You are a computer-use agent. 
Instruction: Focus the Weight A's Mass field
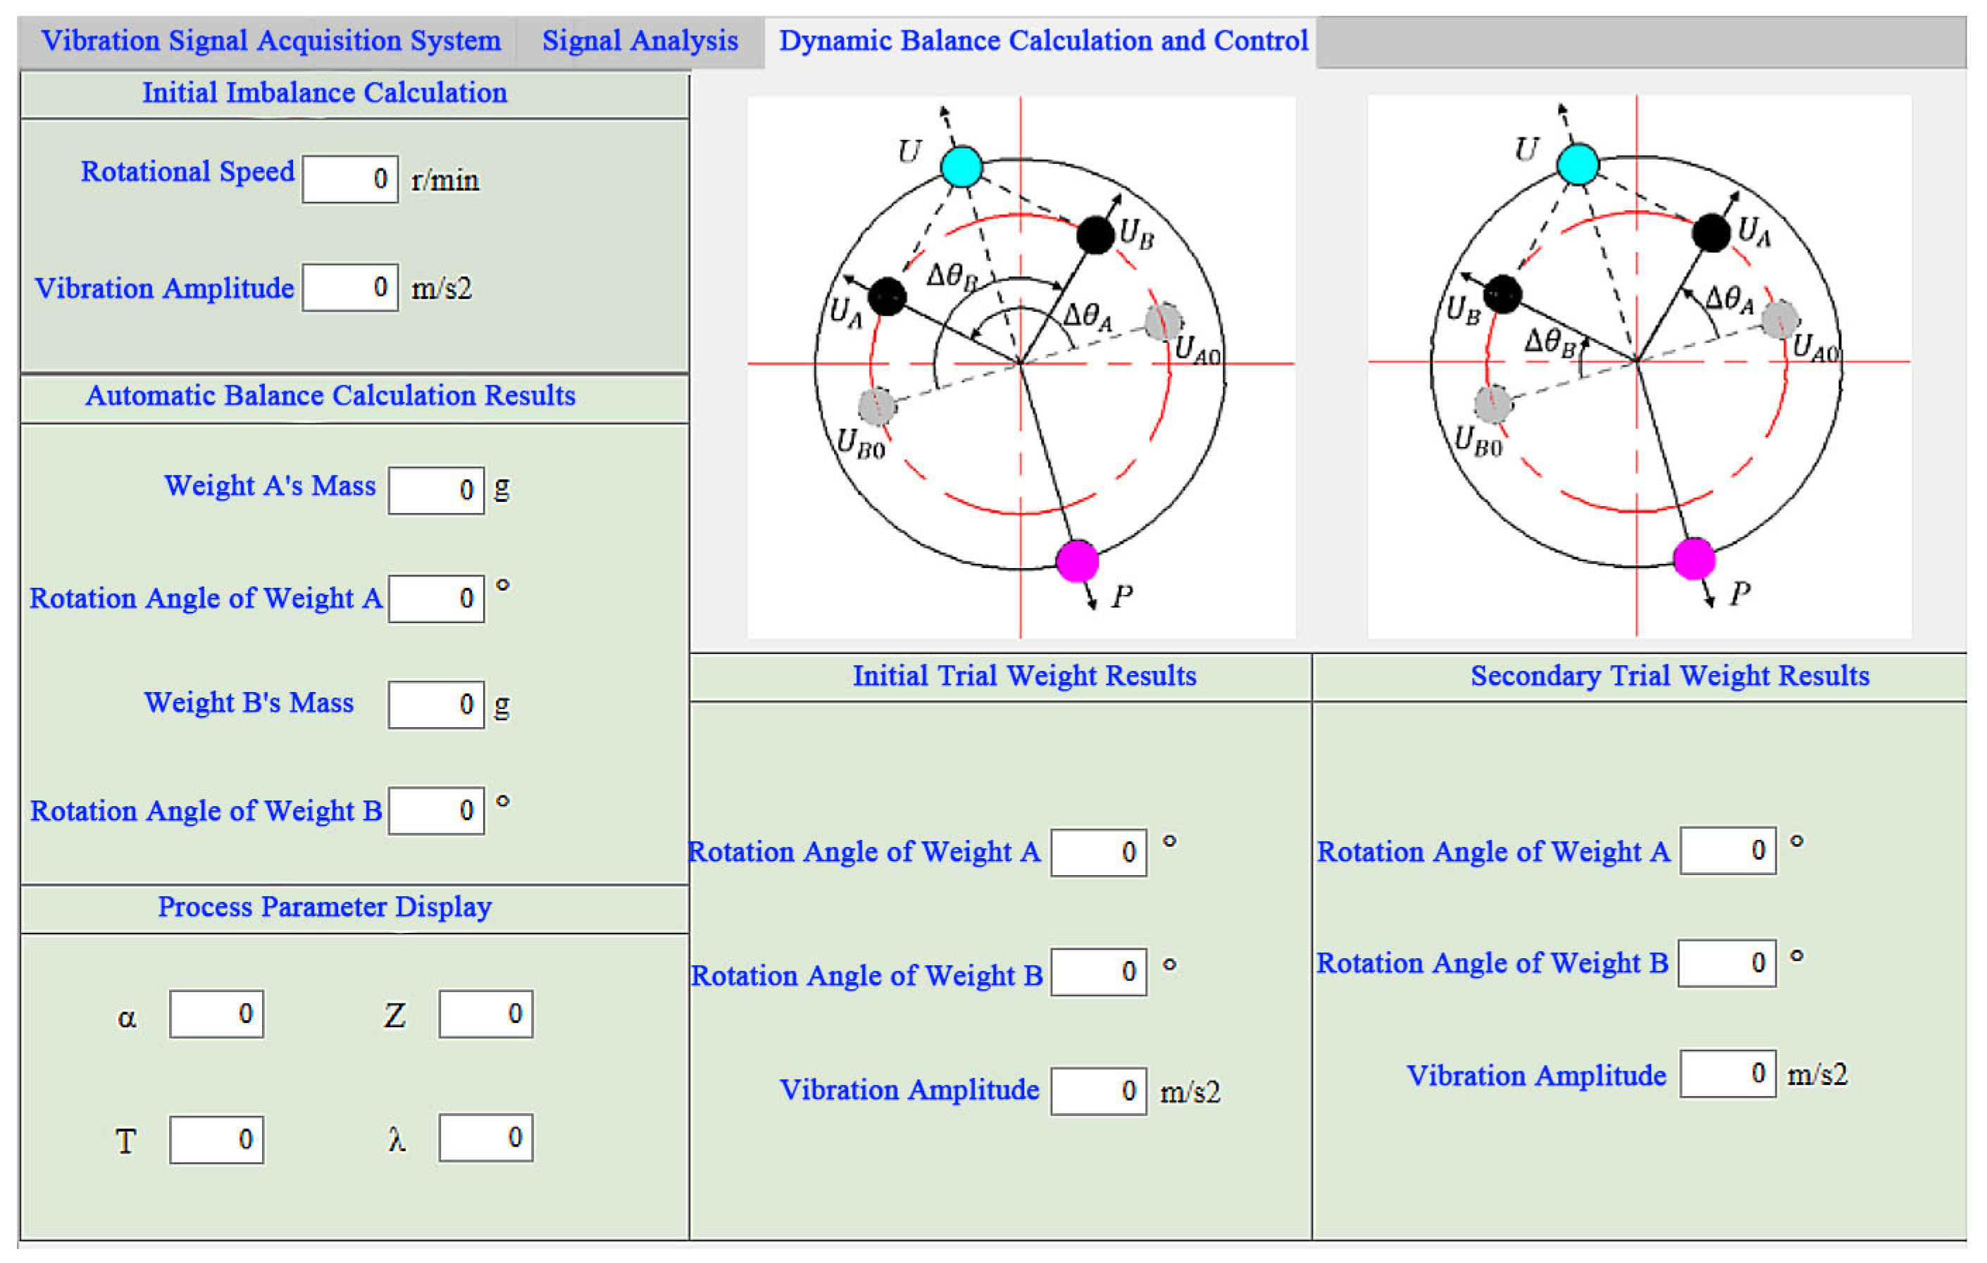point(436,490)
